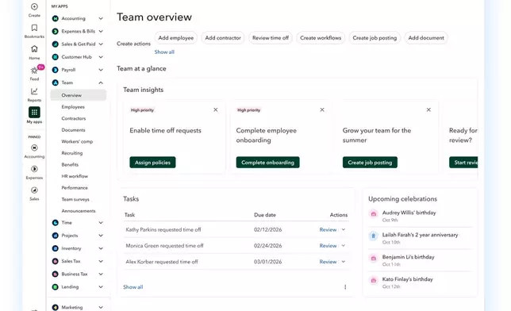Click the Business Tax app icon

tap(56, 275)
